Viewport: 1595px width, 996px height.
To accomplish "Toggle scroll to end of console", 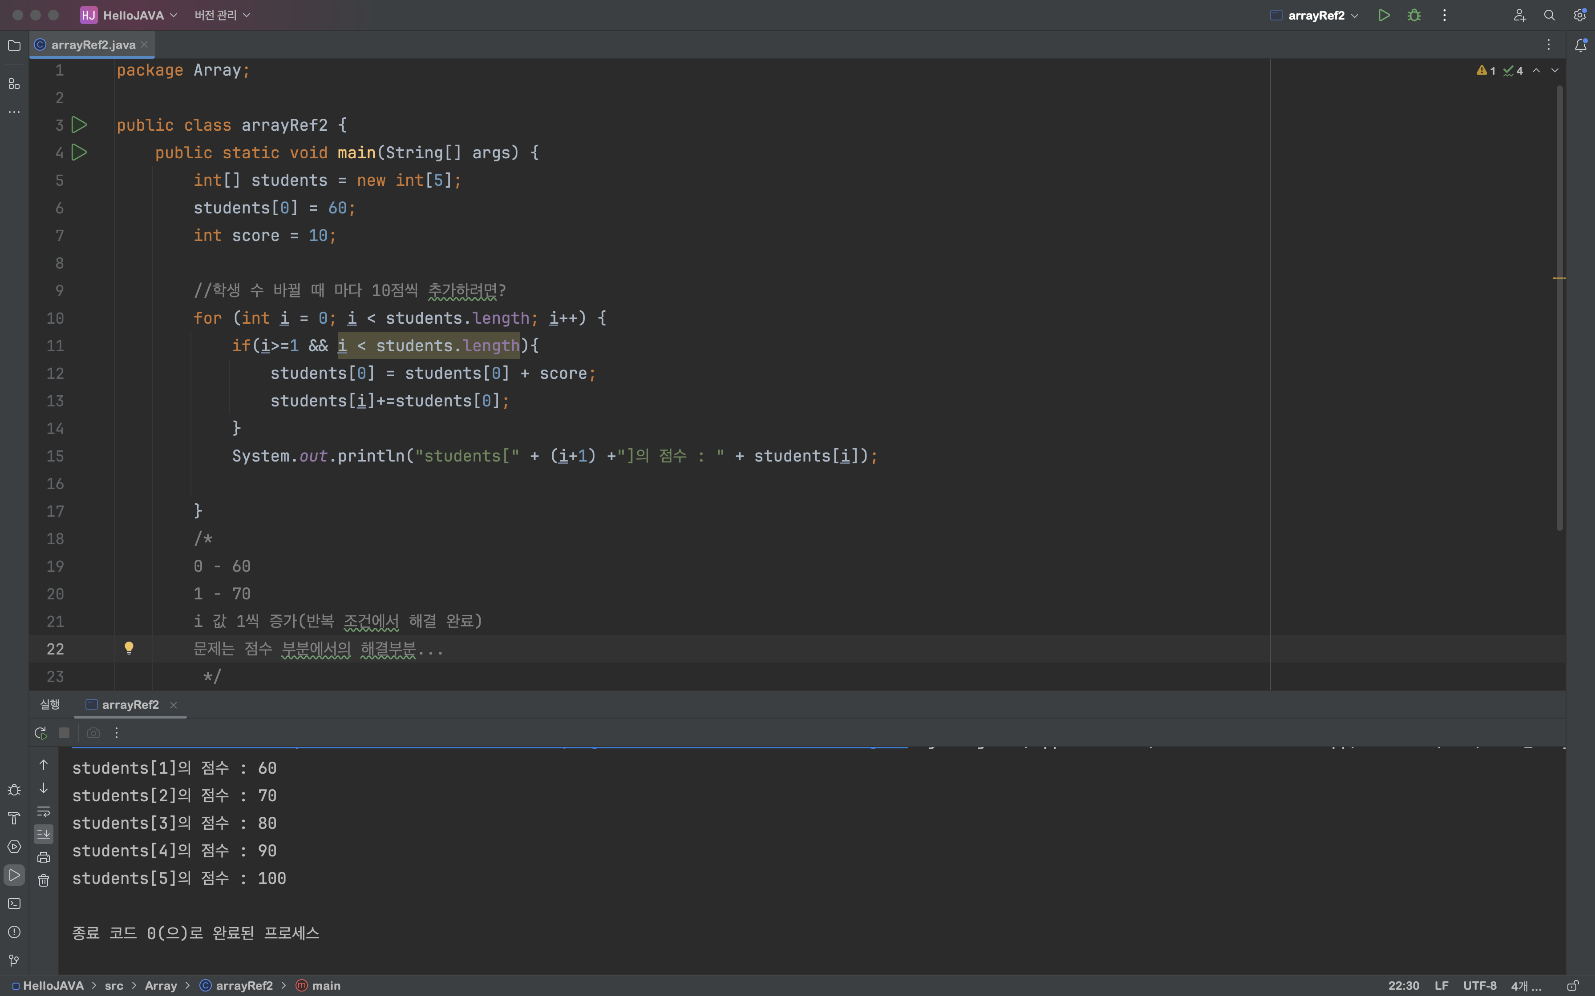I will point(44,834).
